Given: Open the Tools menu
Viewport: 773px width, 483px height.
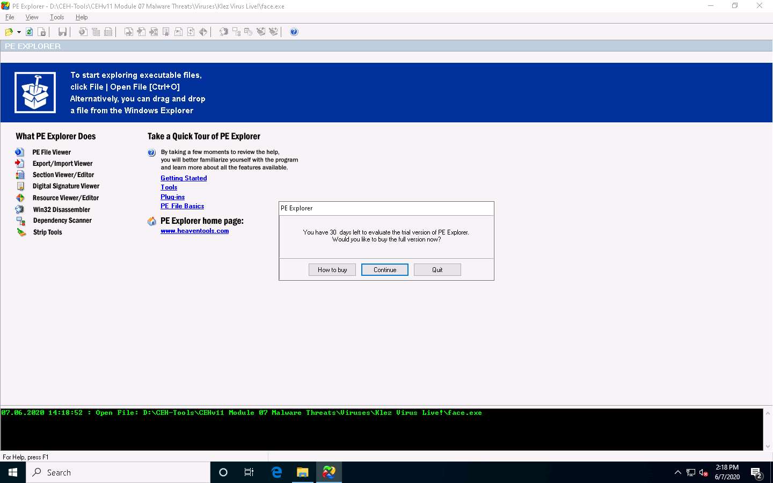Looking at the screenshot, I should (57, 17).
